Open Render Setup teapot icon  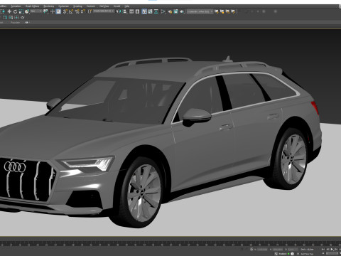pos(170,11)
